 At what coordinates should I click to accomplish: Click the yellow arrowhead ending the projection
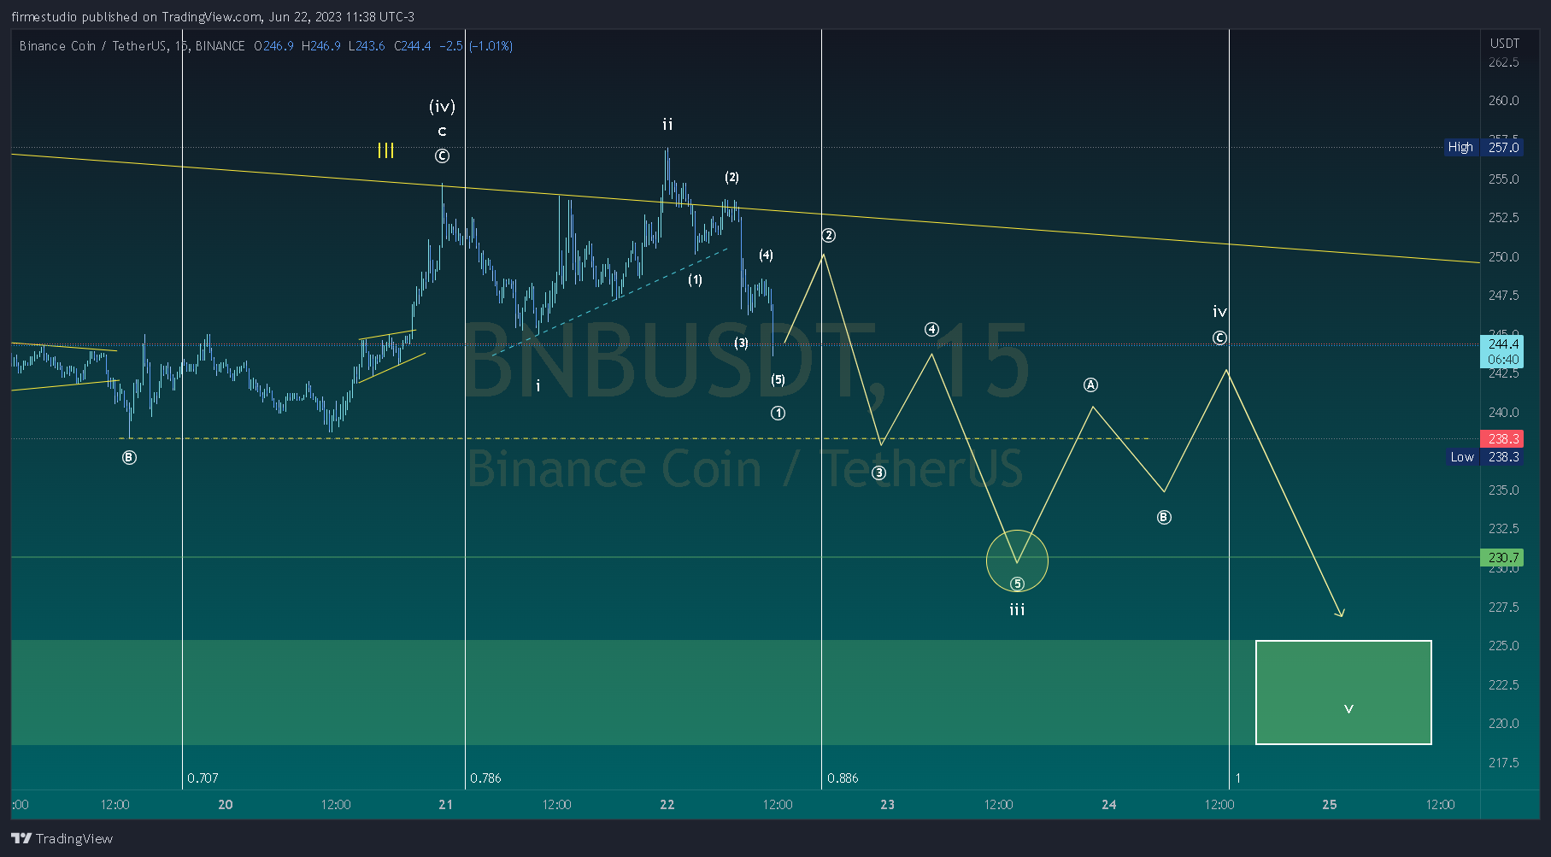pos(1340,612)
